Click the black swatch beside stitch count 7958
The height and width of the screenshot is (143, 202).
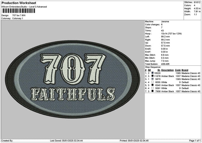pyautogui.click(x=153, y=91)
